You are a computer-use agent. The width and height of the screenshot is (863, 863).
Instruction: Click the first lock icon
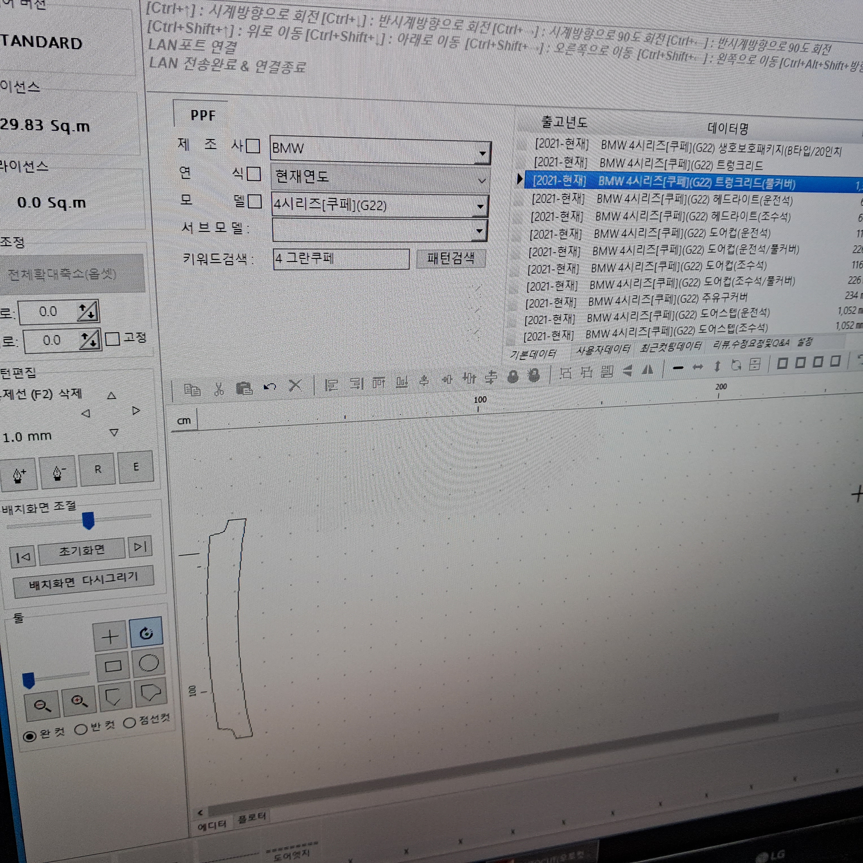[x=513, y=377]
